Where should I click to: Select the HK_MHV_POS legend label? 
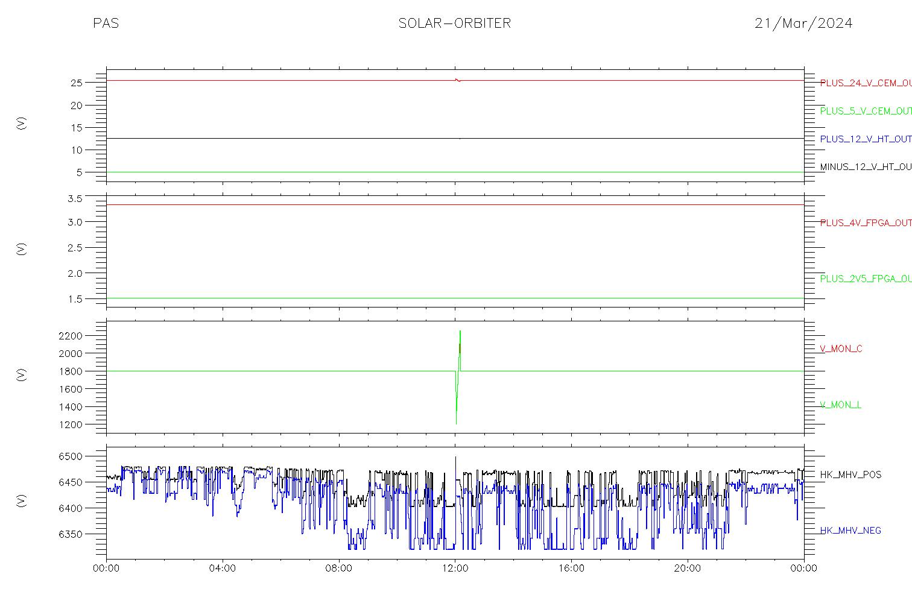coord(850,475)
